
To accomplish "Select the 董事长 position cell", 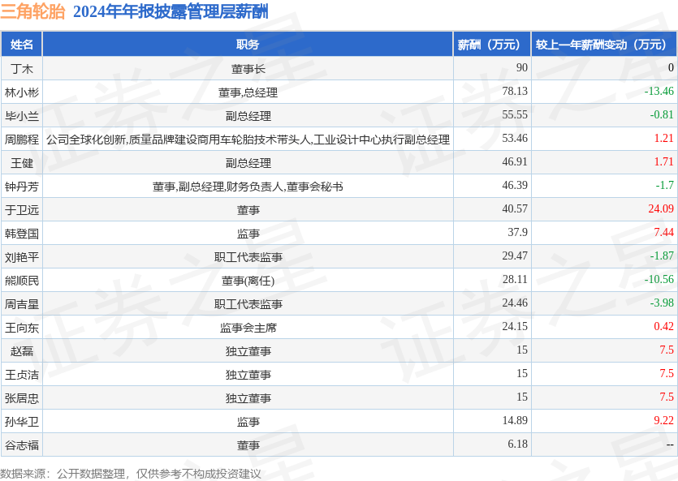I will tap(248, 69).
